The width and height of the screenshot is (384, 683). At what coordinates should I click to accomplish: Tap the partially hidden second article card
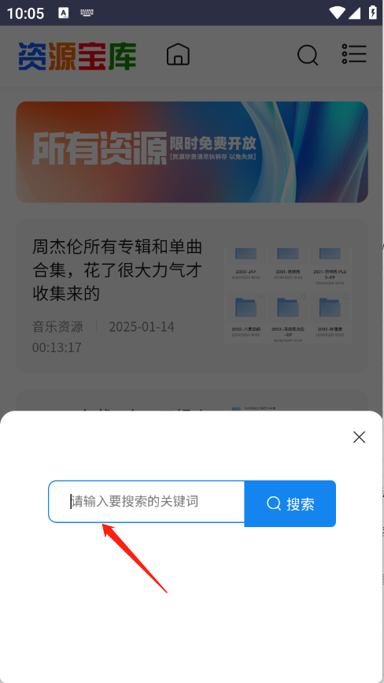click(x=192, y=401)
